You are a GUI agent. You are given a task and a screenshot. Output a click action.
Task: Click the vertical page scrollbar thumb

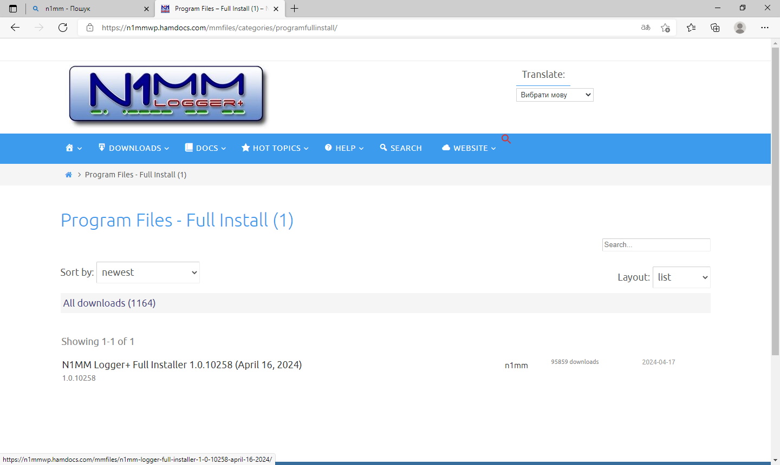pos(776,201)
